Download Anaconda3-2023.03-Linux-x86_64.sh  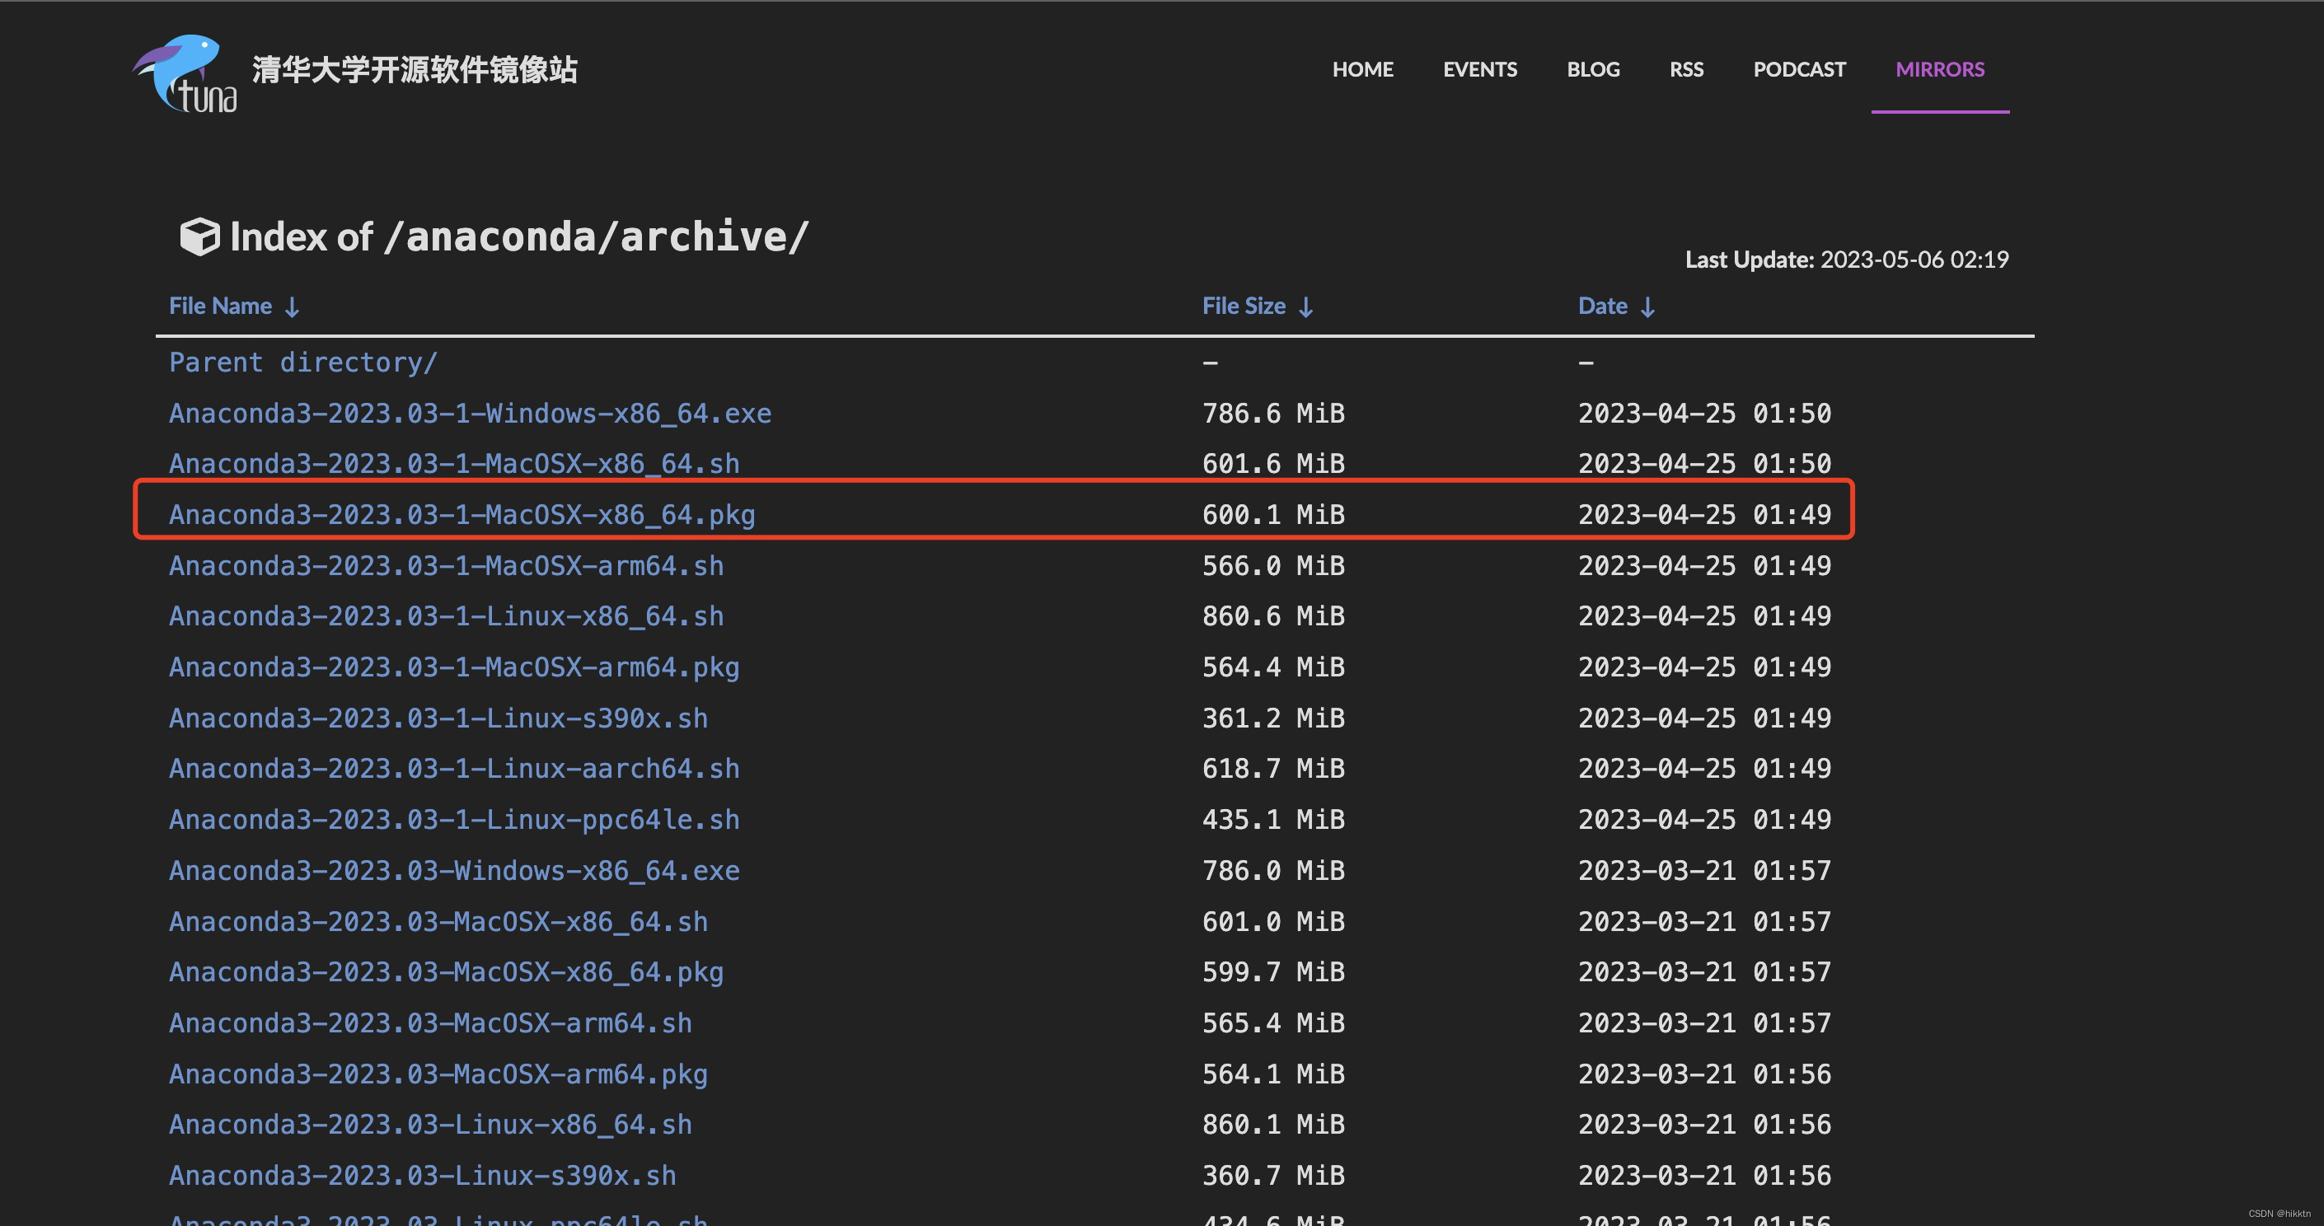point(430,1124)
